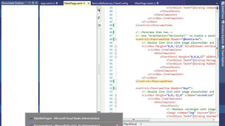
Task: Close PanoramaApp2 window from taskbar preview
Action: click(117, 125)
